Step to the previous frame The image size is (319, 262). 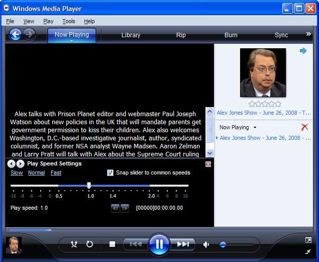(115, 208)
